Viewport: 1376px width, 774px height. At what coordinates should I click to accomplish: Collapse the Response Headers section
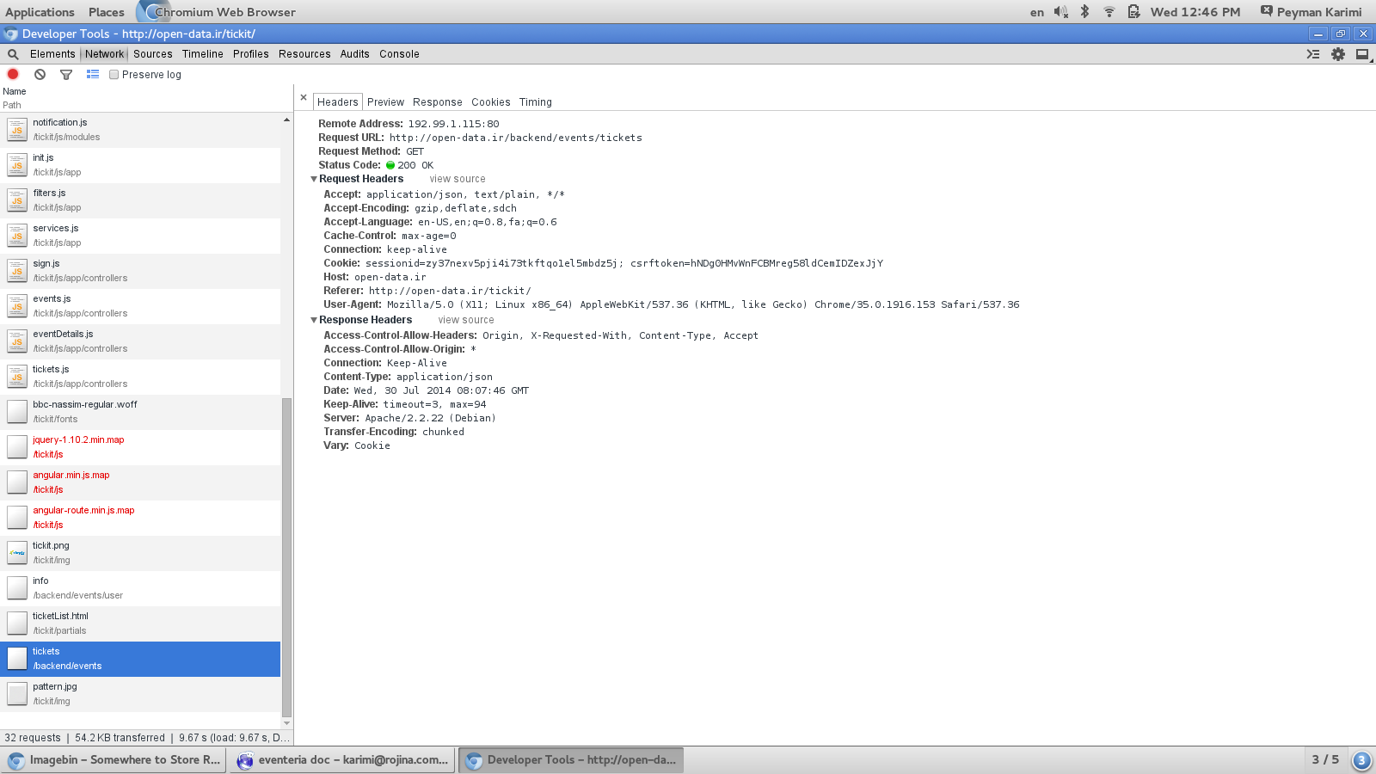(x=314, y=320)
